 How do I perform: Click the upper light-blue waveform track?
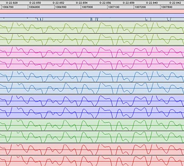pos(92,76)
